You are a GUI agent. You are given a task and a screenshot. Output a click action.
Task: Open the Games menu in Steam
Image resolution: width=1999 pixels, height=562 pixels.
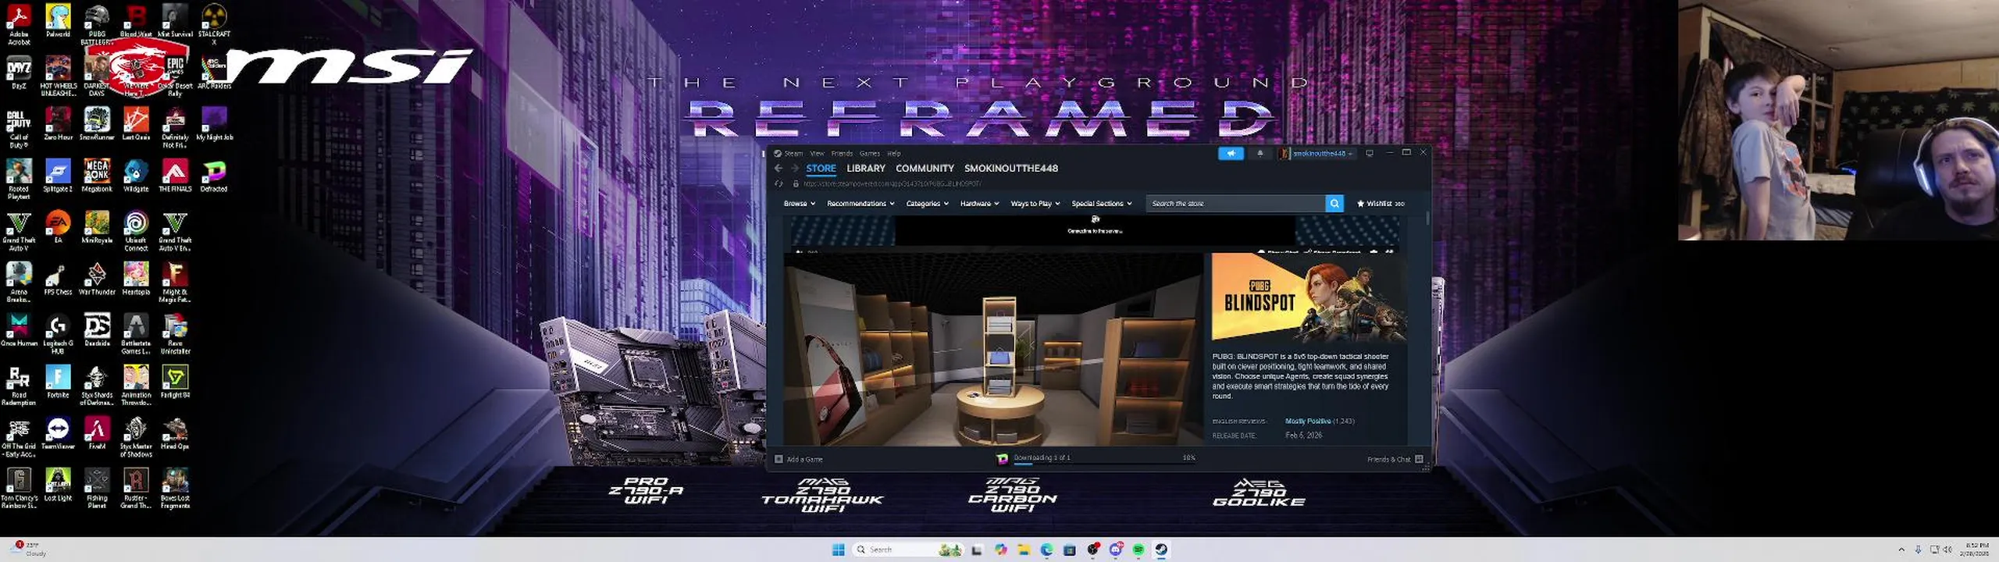870,154
